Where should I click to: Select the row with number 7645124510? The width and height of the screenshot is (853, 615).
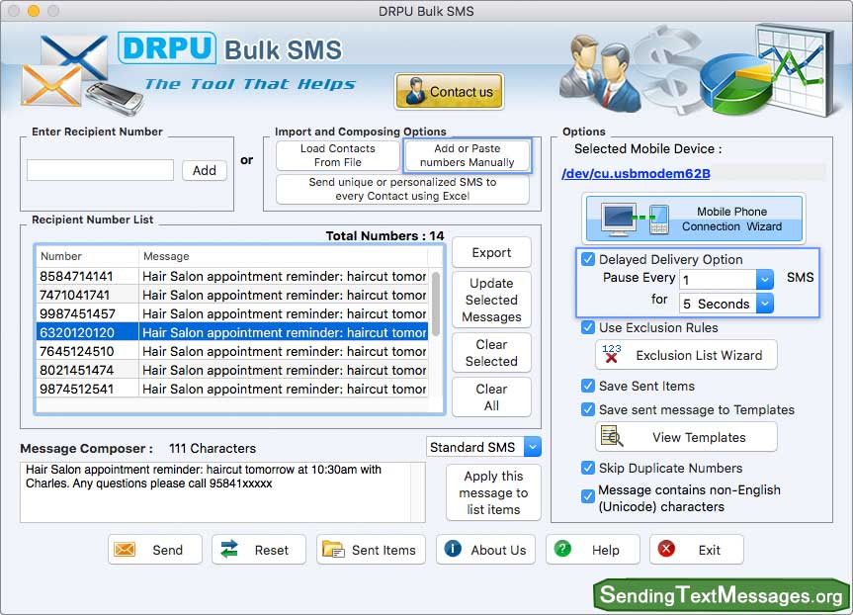tap(232, 352)
